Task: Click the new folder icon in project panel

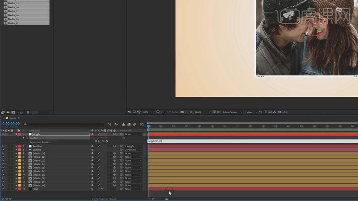Action: (8, 112)
